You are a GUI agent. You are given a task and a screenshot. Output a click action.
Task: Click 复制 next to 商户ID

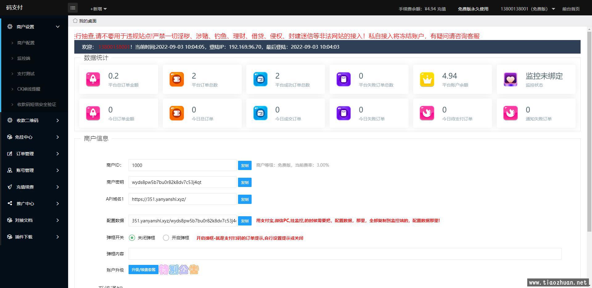245,165
